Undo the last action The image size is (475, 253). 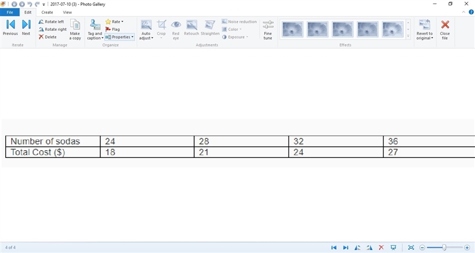point(30,4)
